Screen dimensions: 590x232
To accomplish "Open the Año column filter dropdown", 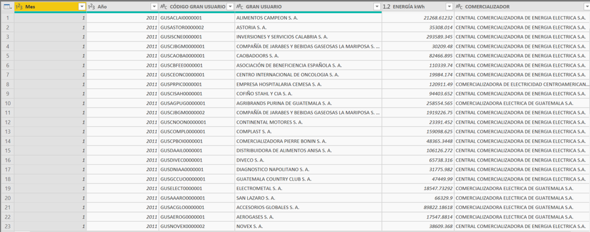I will pyautogui.click(x=154, y=6).
